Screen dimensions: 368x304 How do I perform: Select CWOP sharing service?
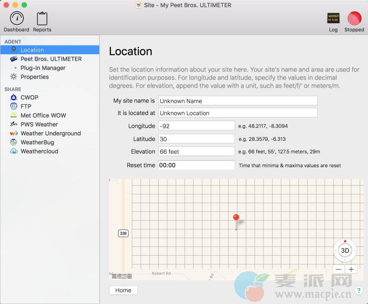(x=29, y=97)
